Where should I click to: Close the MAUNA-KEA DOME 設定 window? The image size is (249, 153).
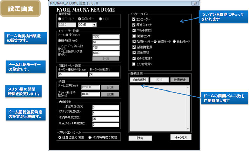pos(195,3)
